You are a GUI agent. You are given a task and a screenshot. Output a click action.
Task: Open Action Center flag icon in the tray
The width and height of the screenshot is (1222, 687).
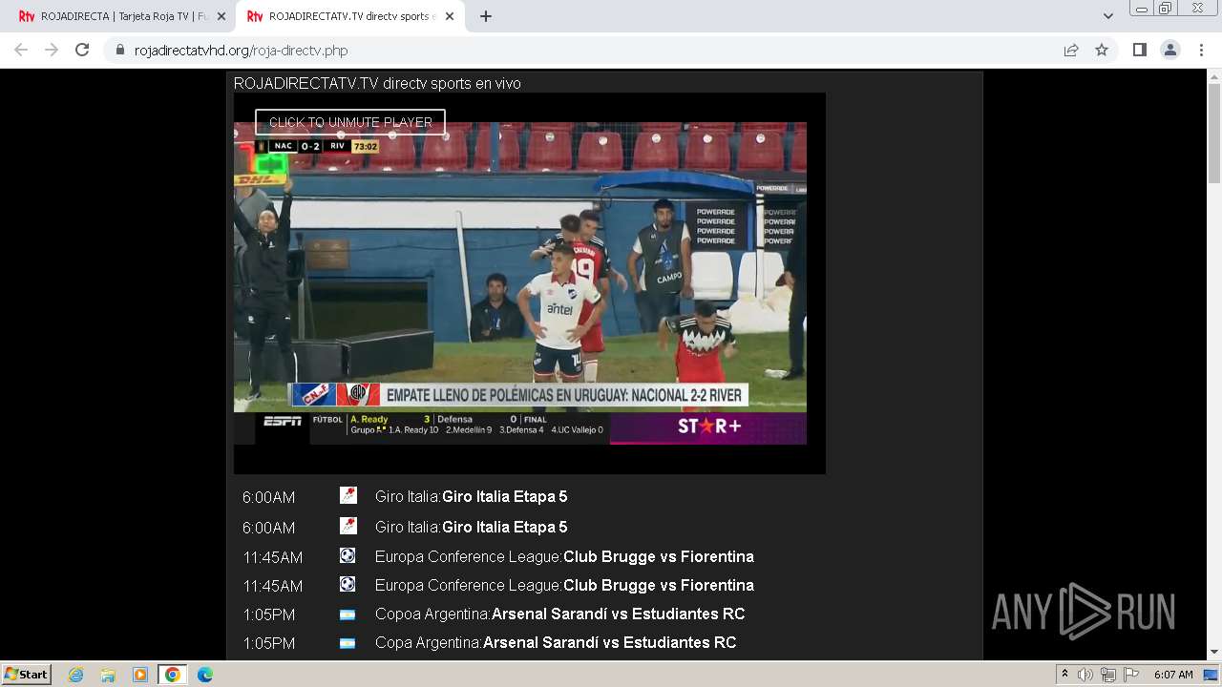(x=1130, y=675)
